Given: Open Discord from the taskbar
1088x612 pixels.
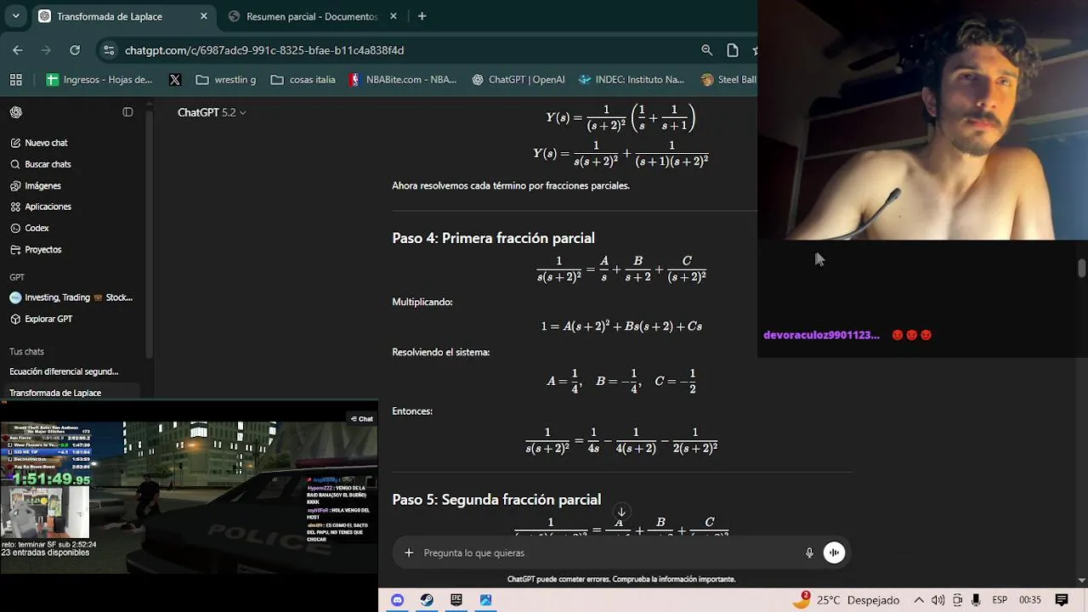Looking at the screenshot, I should (397, 600).
